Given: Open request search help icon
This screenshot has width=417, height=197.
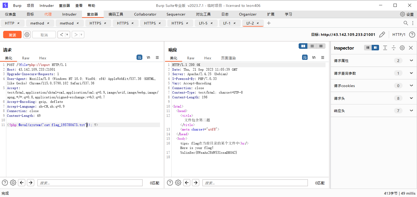Looking at the screenshot, I should pos(5,182).
